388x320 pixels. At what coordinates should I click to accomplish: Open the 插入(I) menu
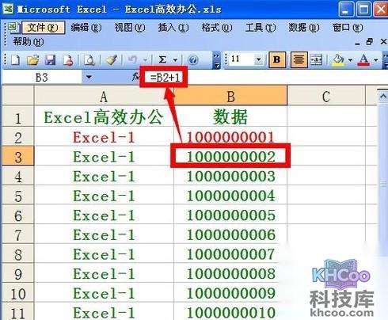(173, 28)
